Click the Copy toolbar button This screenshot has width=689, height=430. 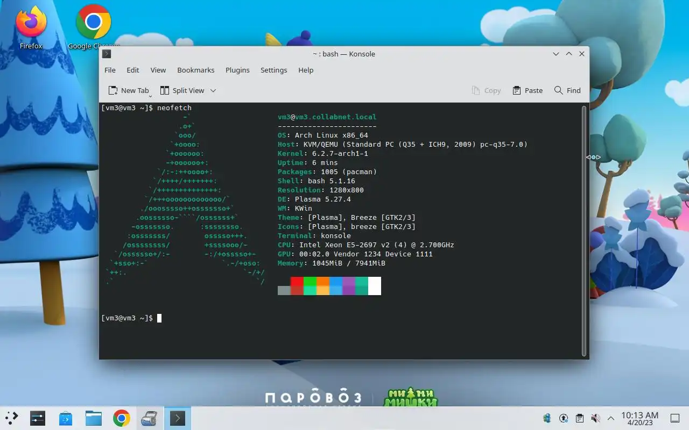tap(486, 90)
